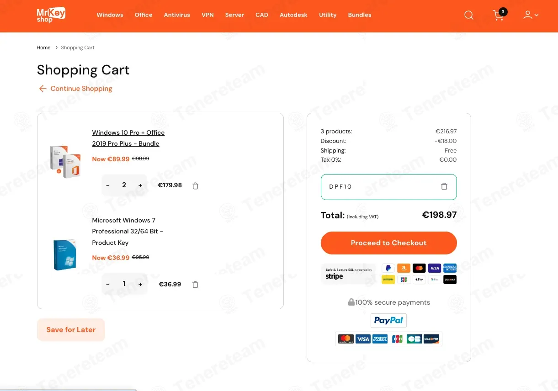This screenshot has width=558, height=391.
Task: Click the DPF10 coupon code field
Action: click(x=389, y=187)
